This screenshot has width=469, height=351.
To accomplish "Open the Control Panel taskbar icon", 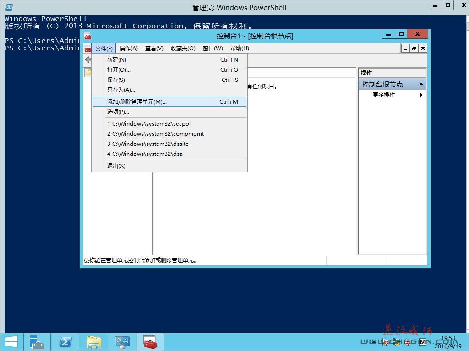I will [x=122, y=342].
